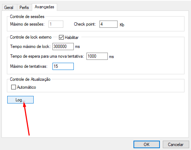The width and height of the screenshot is (191, 150).
Task: Open the Log... dialog button
Action: [x=20, y=100]
